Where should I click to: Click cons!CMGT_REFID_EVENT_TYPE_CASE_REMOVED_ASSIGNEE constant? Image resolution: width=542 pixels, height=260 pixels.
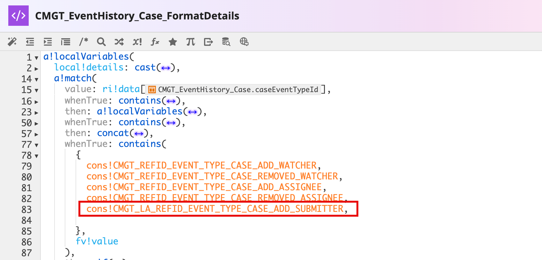[215, 197]
